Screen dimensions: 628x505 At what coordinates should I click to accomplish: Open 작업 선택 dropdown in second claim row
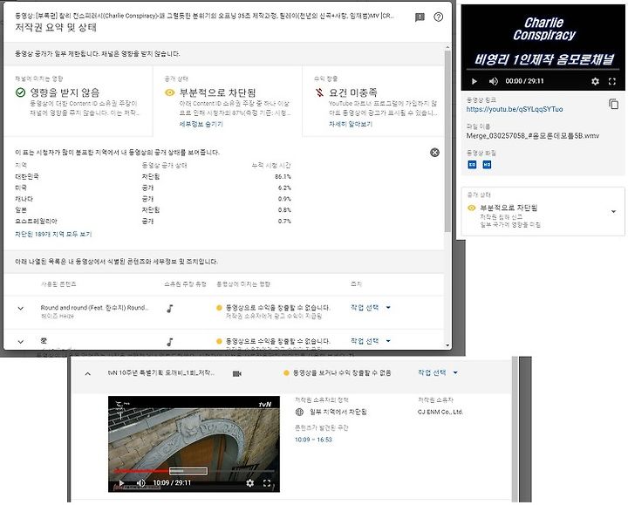(371, 341)
